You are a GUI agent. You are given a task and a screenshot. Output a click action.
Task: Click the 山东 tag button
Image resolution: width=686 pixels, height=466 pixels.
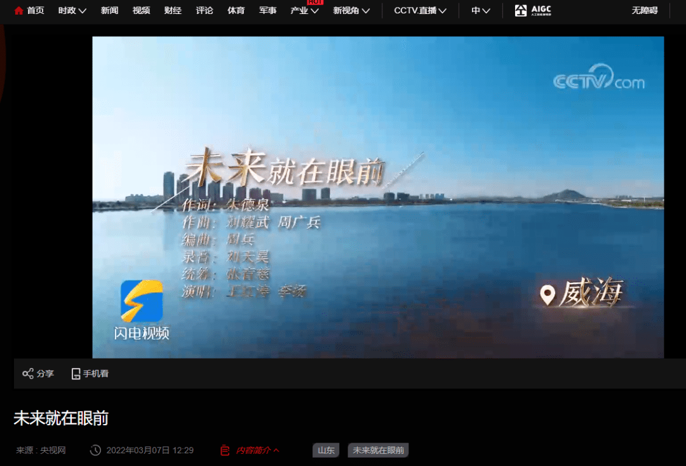click(x=326, y=450)
